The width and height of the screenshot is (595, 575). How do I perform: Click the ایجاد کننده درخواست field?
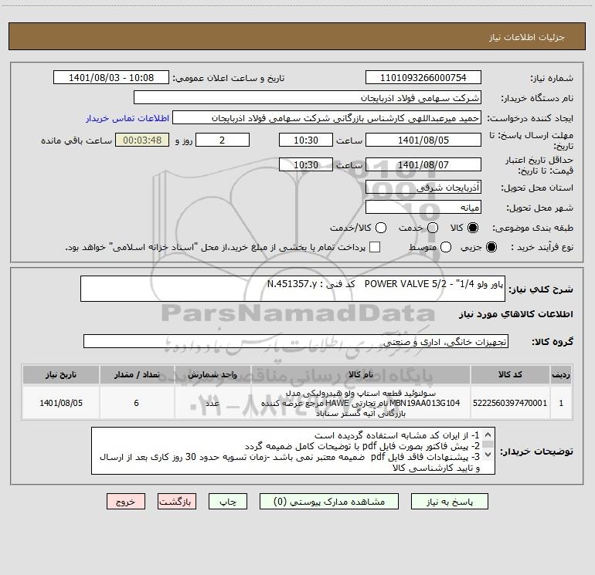pyautogui.click(x=327, y=118)
